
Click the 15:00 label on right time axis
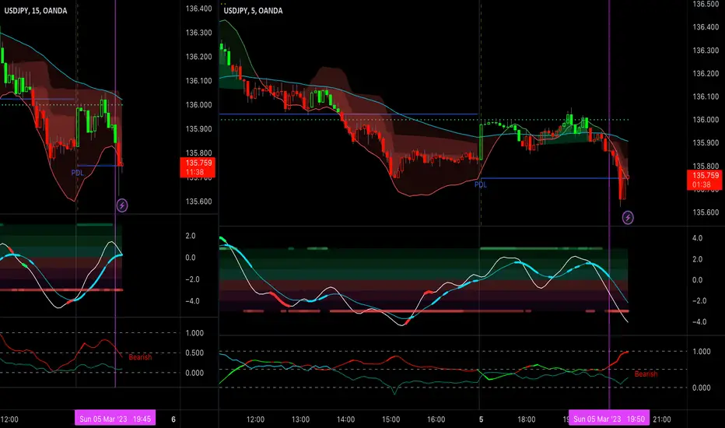391,419
